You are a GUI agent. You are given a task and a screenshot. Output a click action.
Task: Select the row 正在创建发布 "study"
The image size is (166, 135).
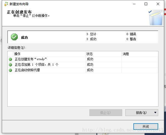click(83, 59)
